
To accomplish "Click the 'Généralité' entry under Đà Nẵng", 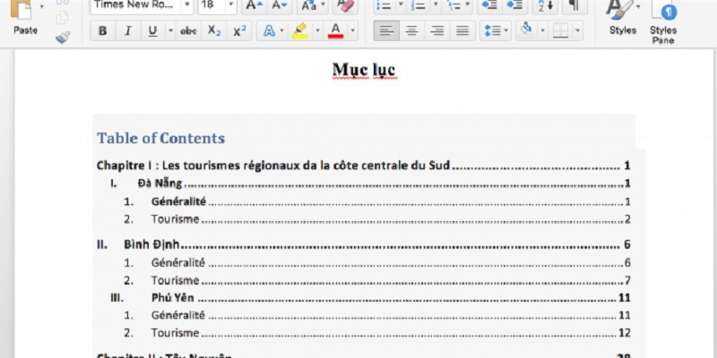I will click(377, 201).
